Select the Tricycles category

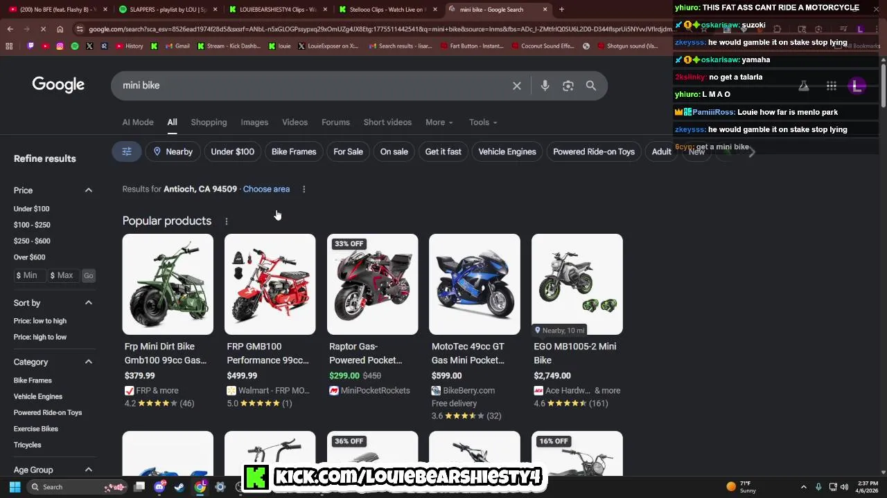(x=28, y=445)
